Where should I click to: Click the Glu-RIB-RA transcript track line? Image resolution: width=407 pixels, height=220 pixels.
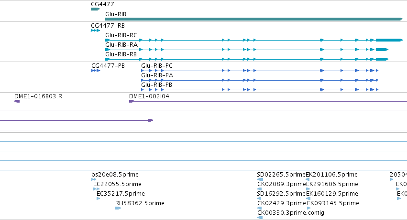[x=247, y=50]
